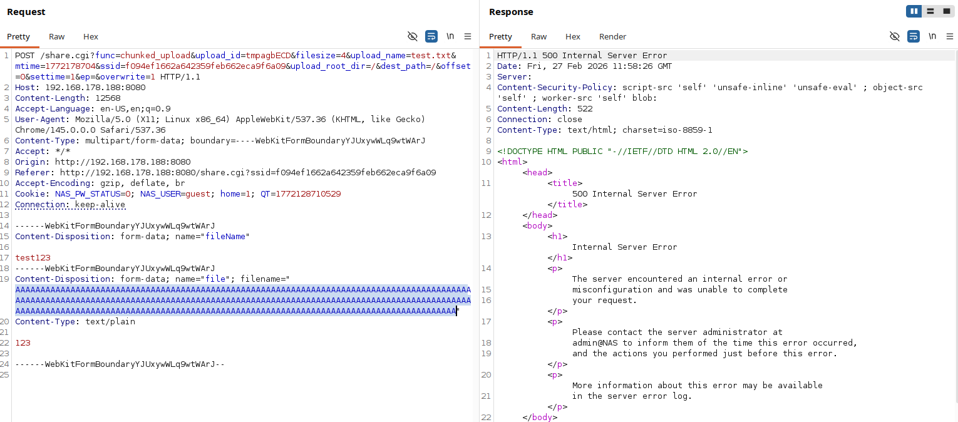958x422 pixels.
Task: Click the <h1> opening tag in response
Action: (557, 236)
